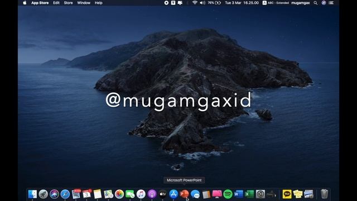357x201 pixels.
Task: Open the App Store menu
Action: [x=40, y=3]
